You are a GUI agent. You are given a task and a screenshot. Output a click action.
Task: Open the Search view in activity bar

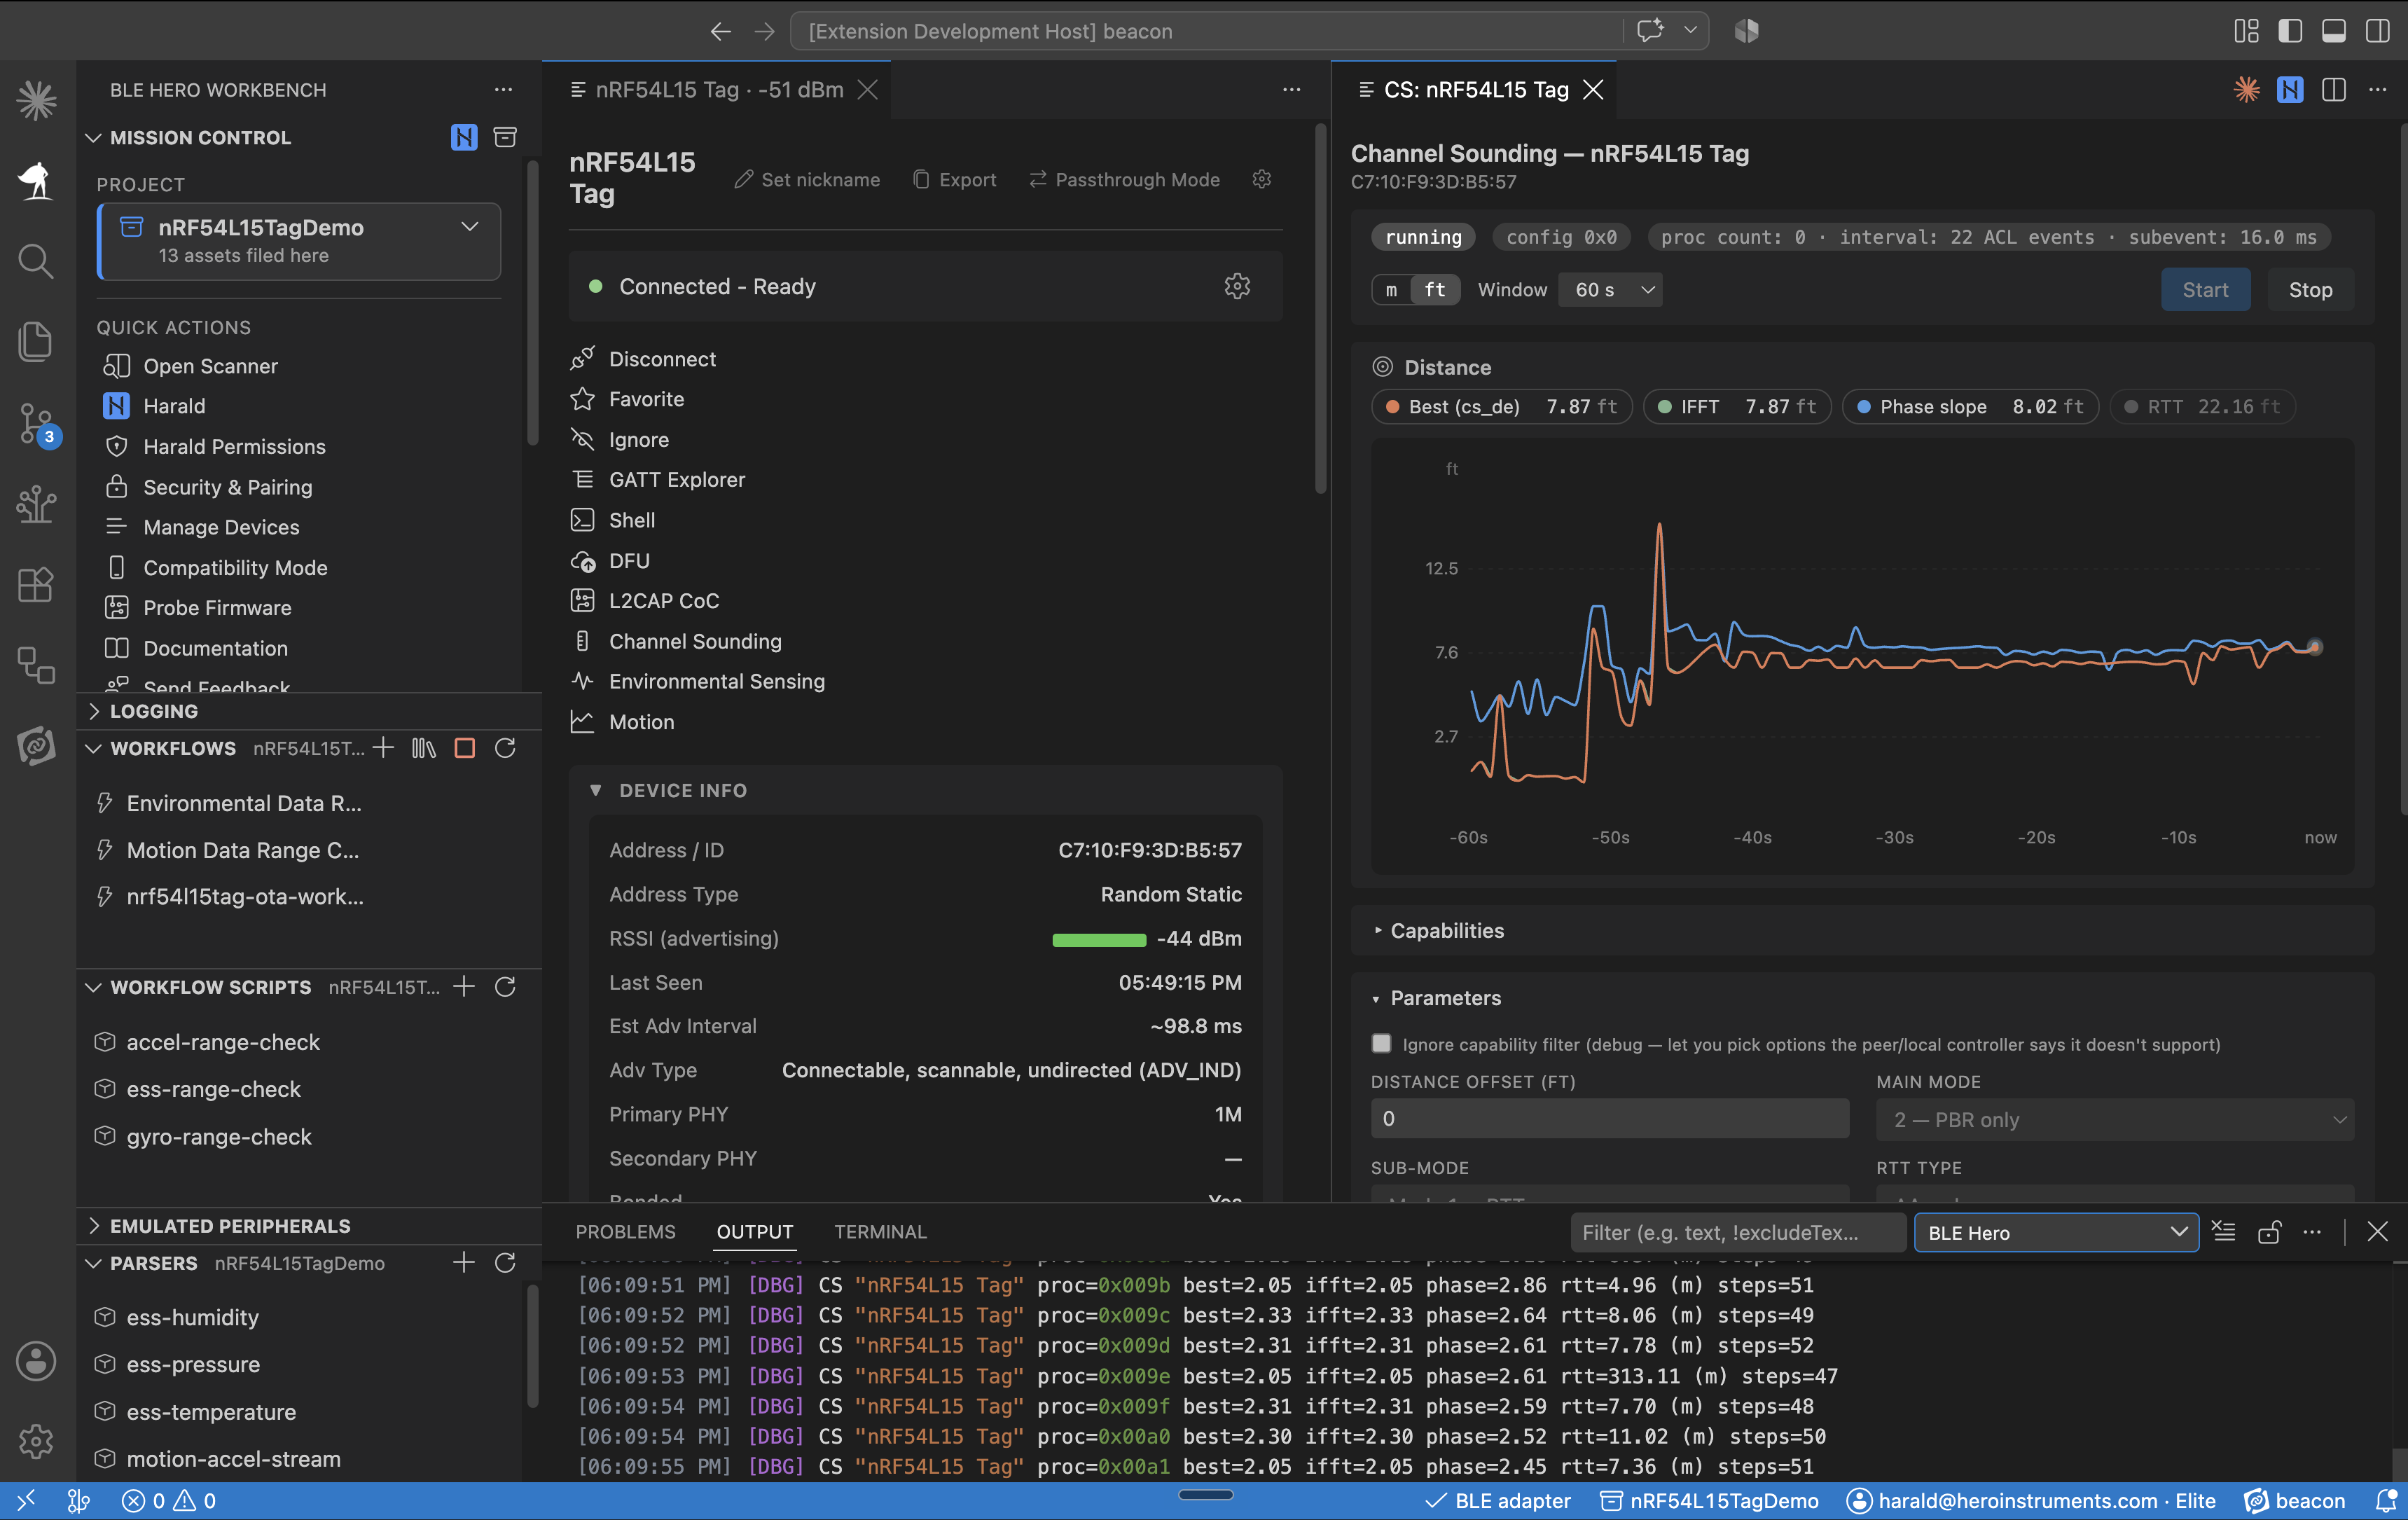pyautogui.click(x=36, y=261)
